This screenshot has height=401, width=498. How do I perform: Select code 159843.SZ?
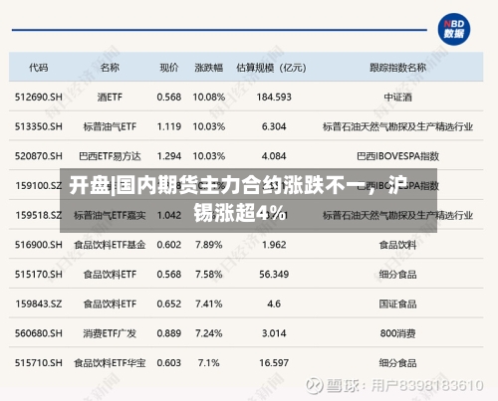click(39, 303)
